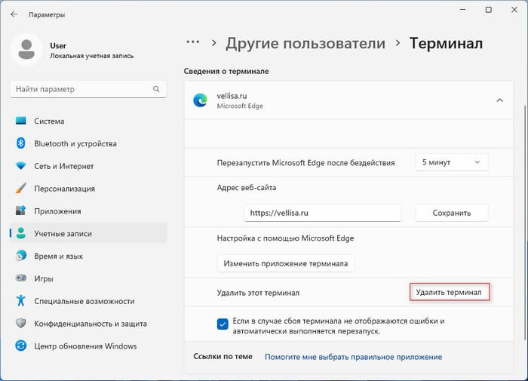Click the Приложения apps icon
This screenshot has width=528, height=381.
[21, 210]
